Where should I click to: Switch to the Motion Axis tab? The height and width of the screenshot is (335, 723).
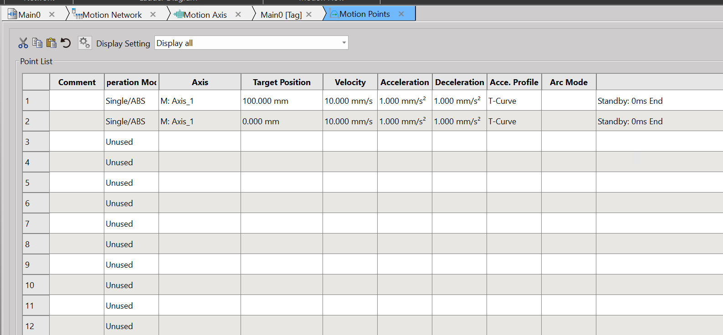tap(205, 15)
